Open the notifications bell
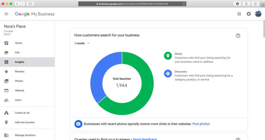Screen dimensions: 265x140 (x=249, y=14)
